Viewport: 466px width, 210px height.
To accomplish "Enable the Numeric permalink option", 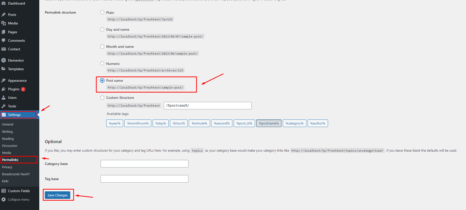I will click(x=102, y=64).
